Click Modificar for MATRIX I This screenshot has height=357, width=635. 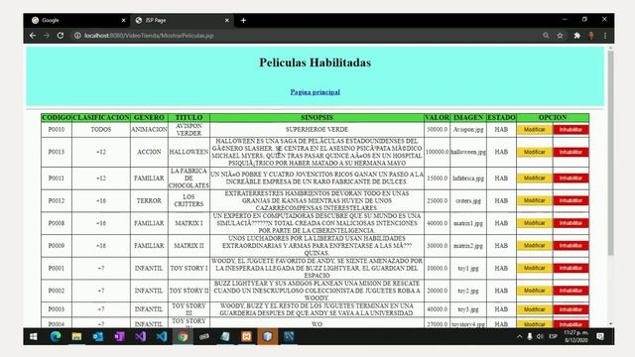click(x=534, y=223)
